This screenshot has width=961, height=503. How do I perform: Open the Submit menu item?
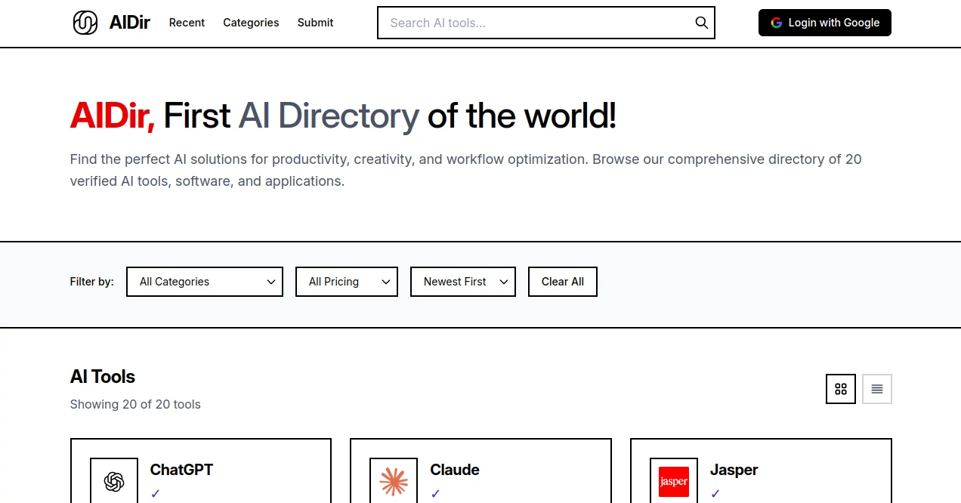(x=315, y=23)
